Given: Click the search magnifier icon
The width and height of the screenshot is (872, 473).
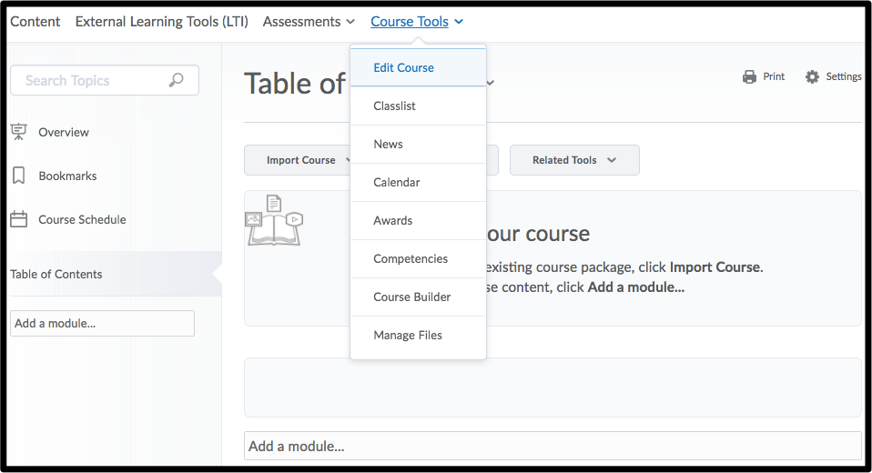Looking at the screenshot, I should click(177, 81).
